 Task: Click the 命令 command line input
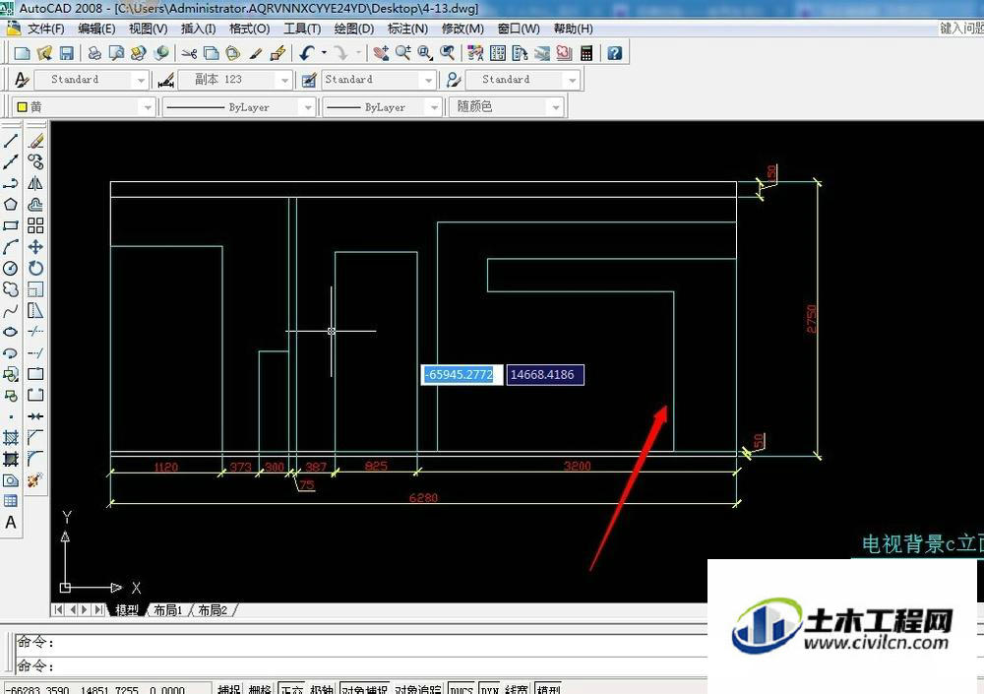tap(361, 665)
